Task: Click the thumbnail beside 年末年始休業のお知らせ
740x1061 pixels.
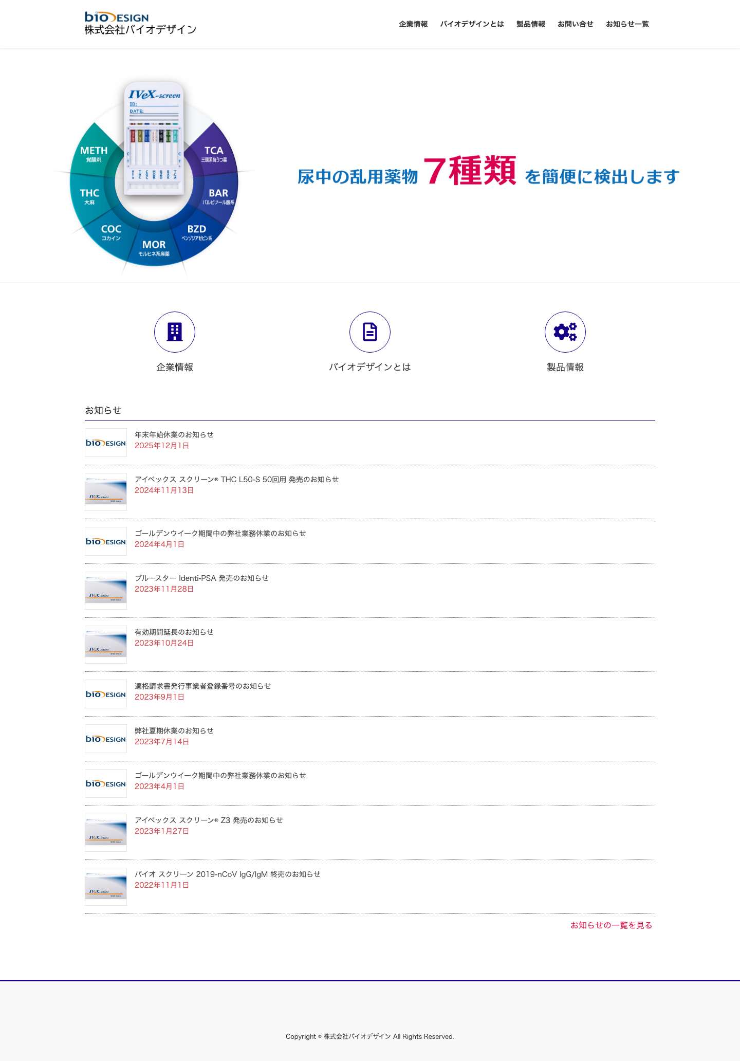Action: [x=106, y=443]
